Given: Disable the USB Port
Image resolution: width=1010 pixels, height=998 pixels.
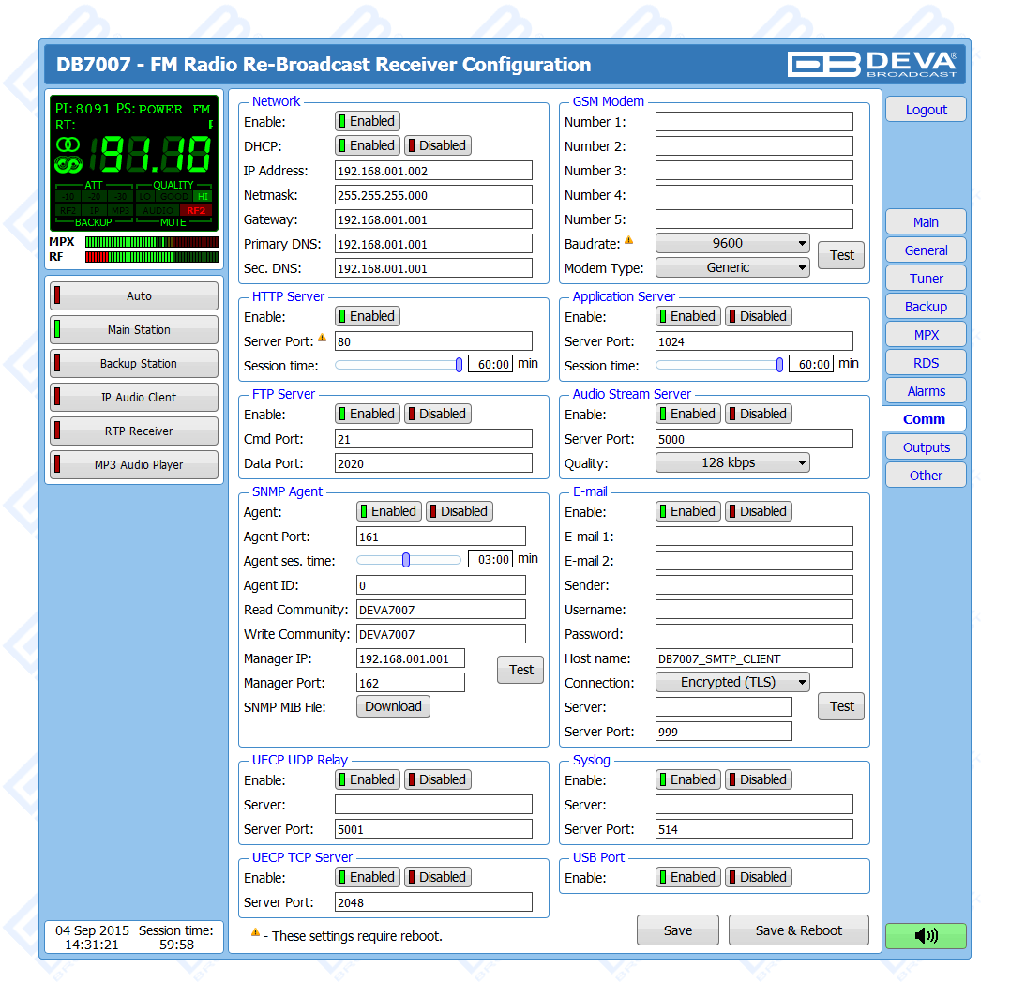Looking at the screenshot, I should pos(758,877).
